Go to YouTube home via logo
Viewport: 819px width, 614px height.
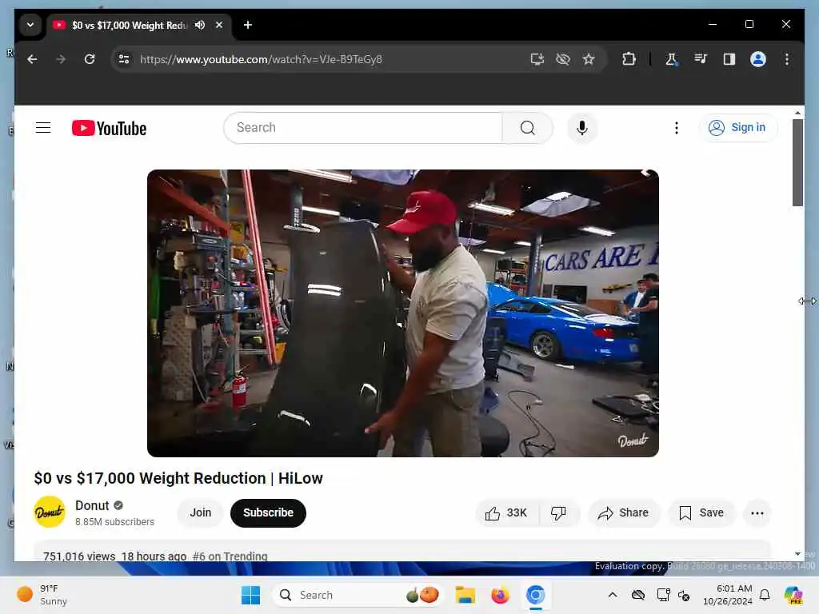[x=109, y=128]
